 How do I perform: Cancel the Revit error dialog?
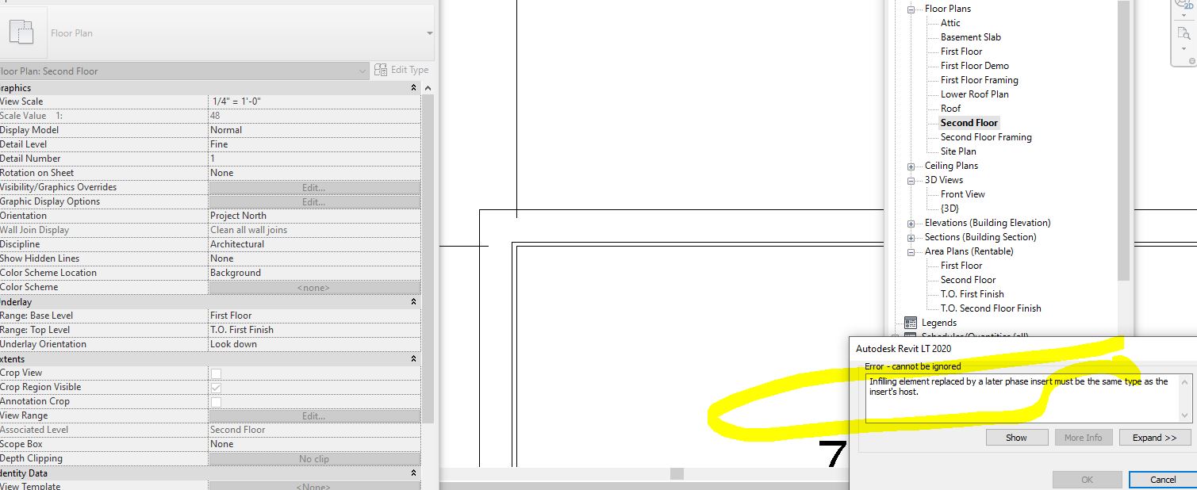(x=1162, y=480)
